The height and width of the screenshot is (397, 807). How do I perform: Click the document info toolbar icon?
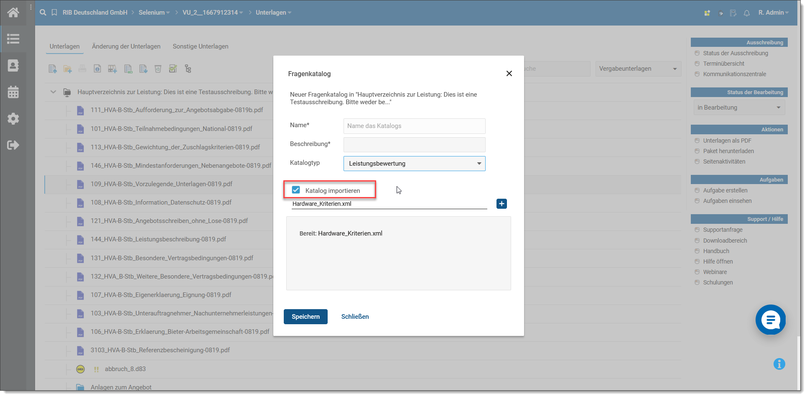(97, 69)
